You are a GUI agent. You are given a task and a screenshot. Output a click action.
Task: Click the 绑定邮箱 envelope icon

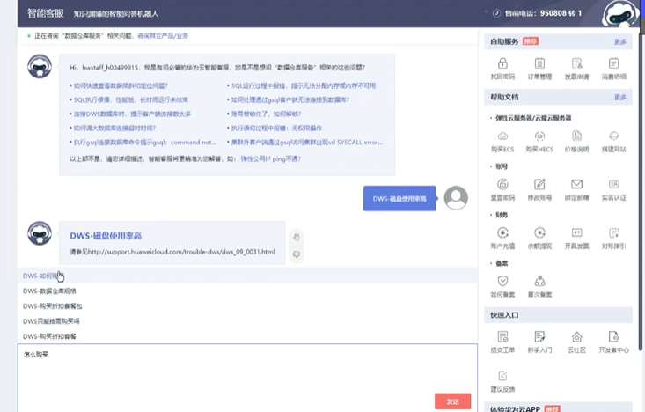click(576, 184)
